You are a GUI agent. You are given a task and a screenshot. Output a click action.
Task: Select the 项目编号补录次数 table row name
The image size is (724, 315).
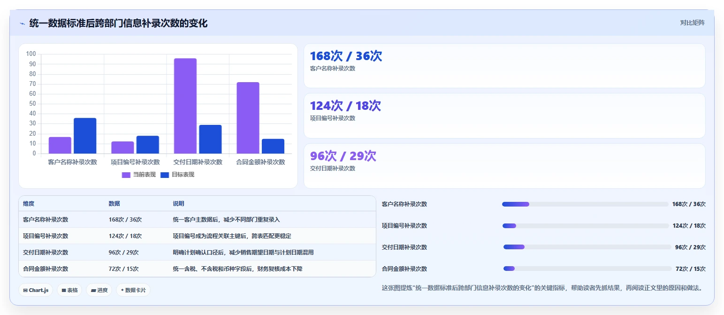(x=46, y=236)
